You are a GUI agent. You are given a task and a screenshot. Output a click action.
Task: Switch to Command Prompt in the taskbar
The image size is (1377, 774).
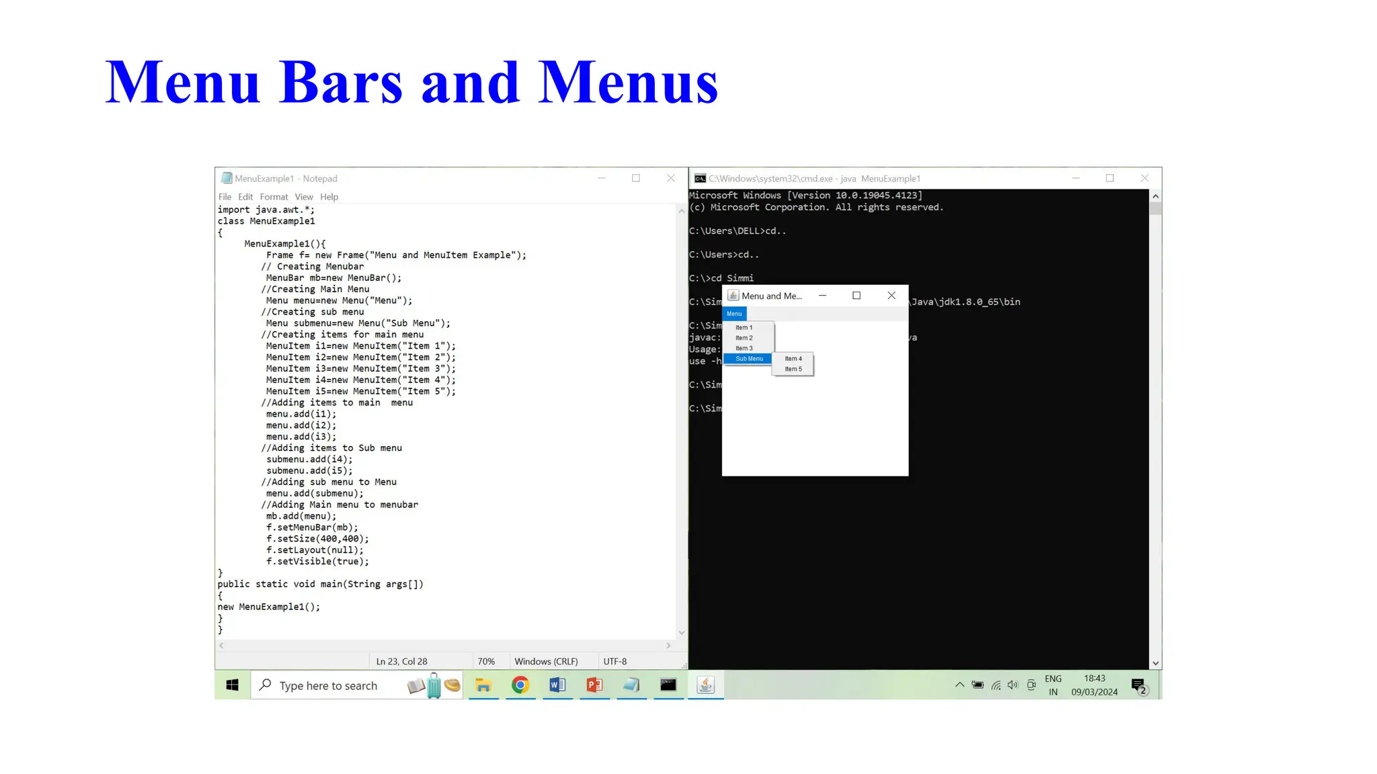668,685
